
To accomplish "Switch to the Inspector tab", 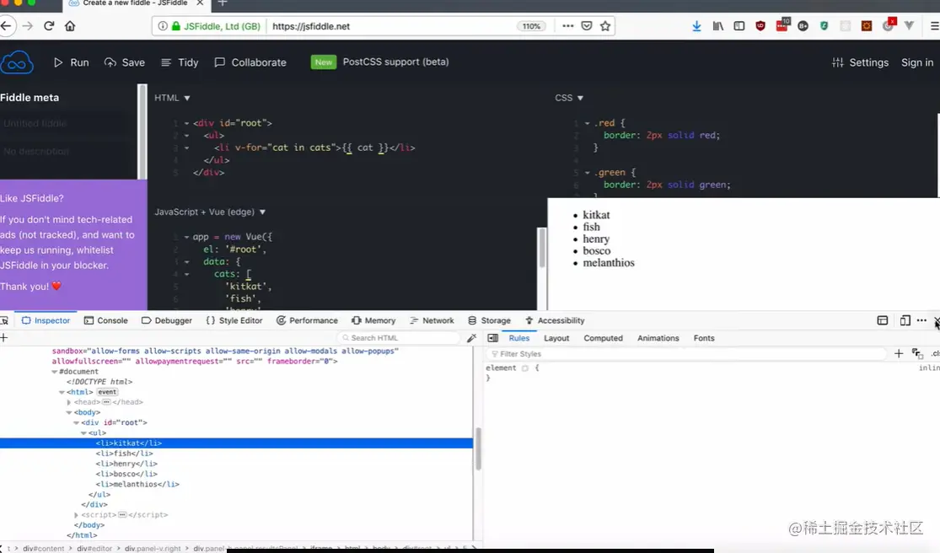I will coord(46,320).
